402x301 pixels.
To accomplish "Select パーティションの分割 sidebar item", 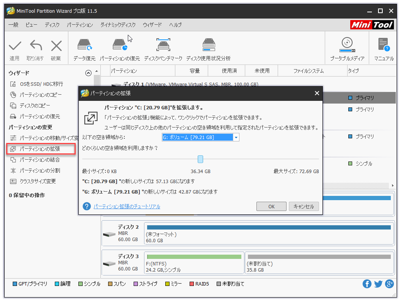I will [35, 170].
